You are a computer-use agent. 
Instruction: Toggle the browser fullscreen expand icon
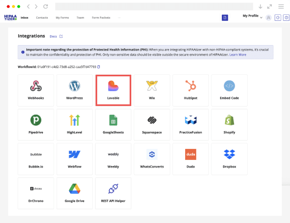[270, 7]
